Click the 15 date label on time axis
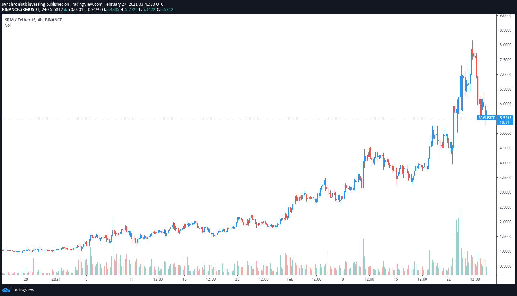The height and width of the screenshot is (296, 517). [396, 279]
